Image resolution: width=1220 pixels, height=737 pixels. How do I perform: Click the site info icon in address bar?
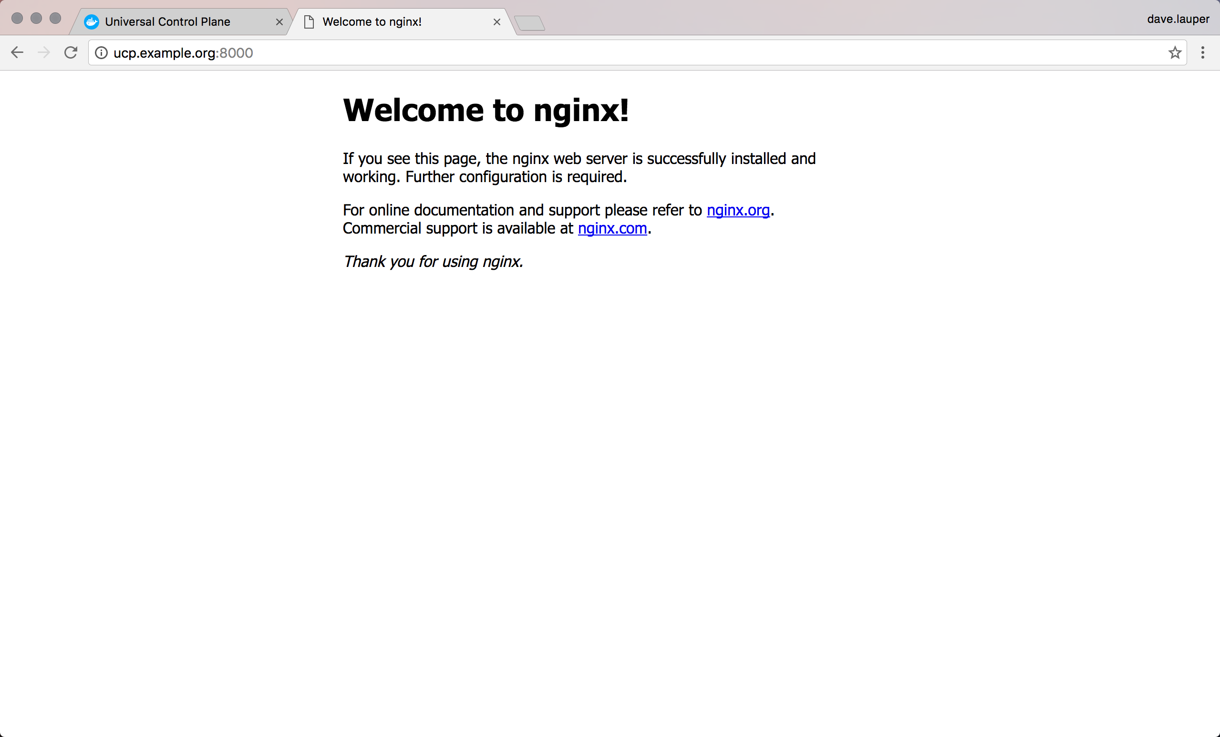(x=101, y=52)
